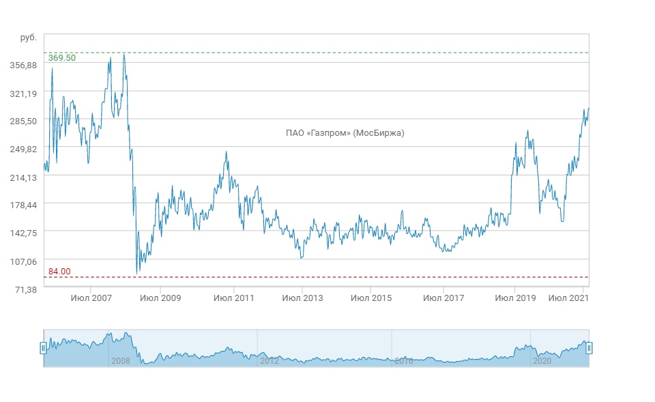The image size is (655, 402).
Task: Click the 2020 label in the navigator
Action: point(542,360)
